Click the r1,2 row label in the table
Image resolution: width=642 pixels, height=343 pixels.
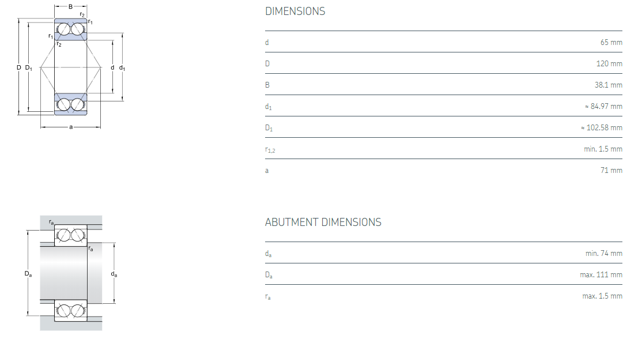[x=270, y=149]
